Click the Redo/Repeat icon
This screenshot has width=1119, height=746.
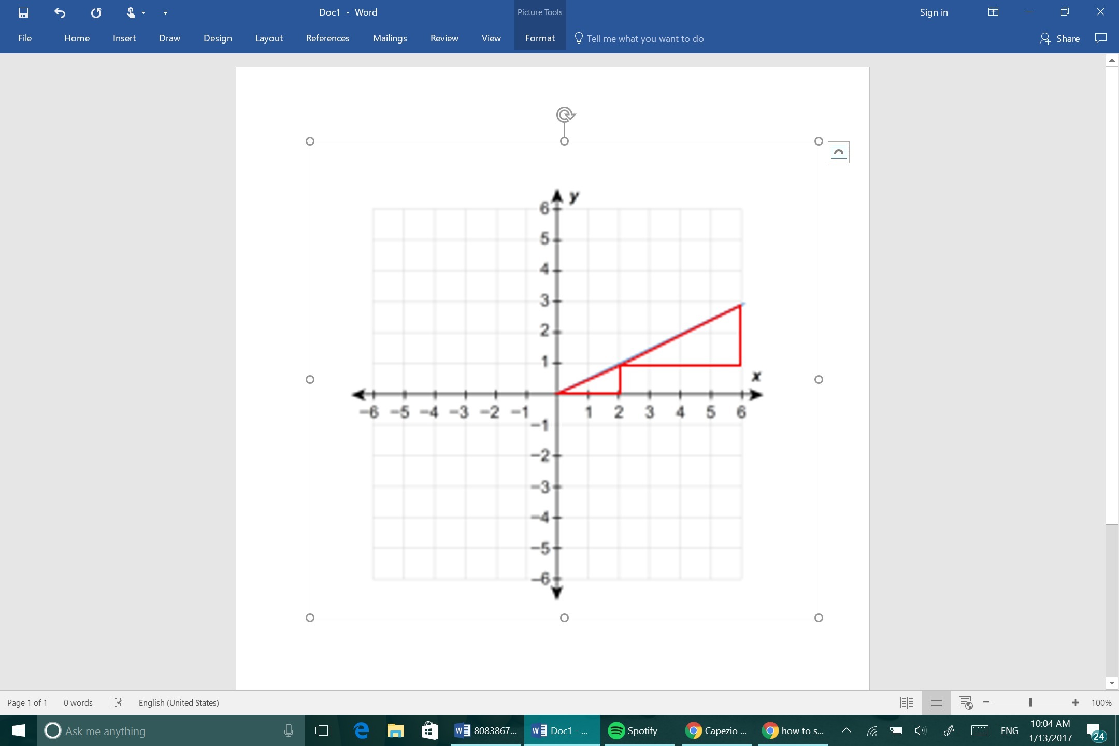point(96,12)
